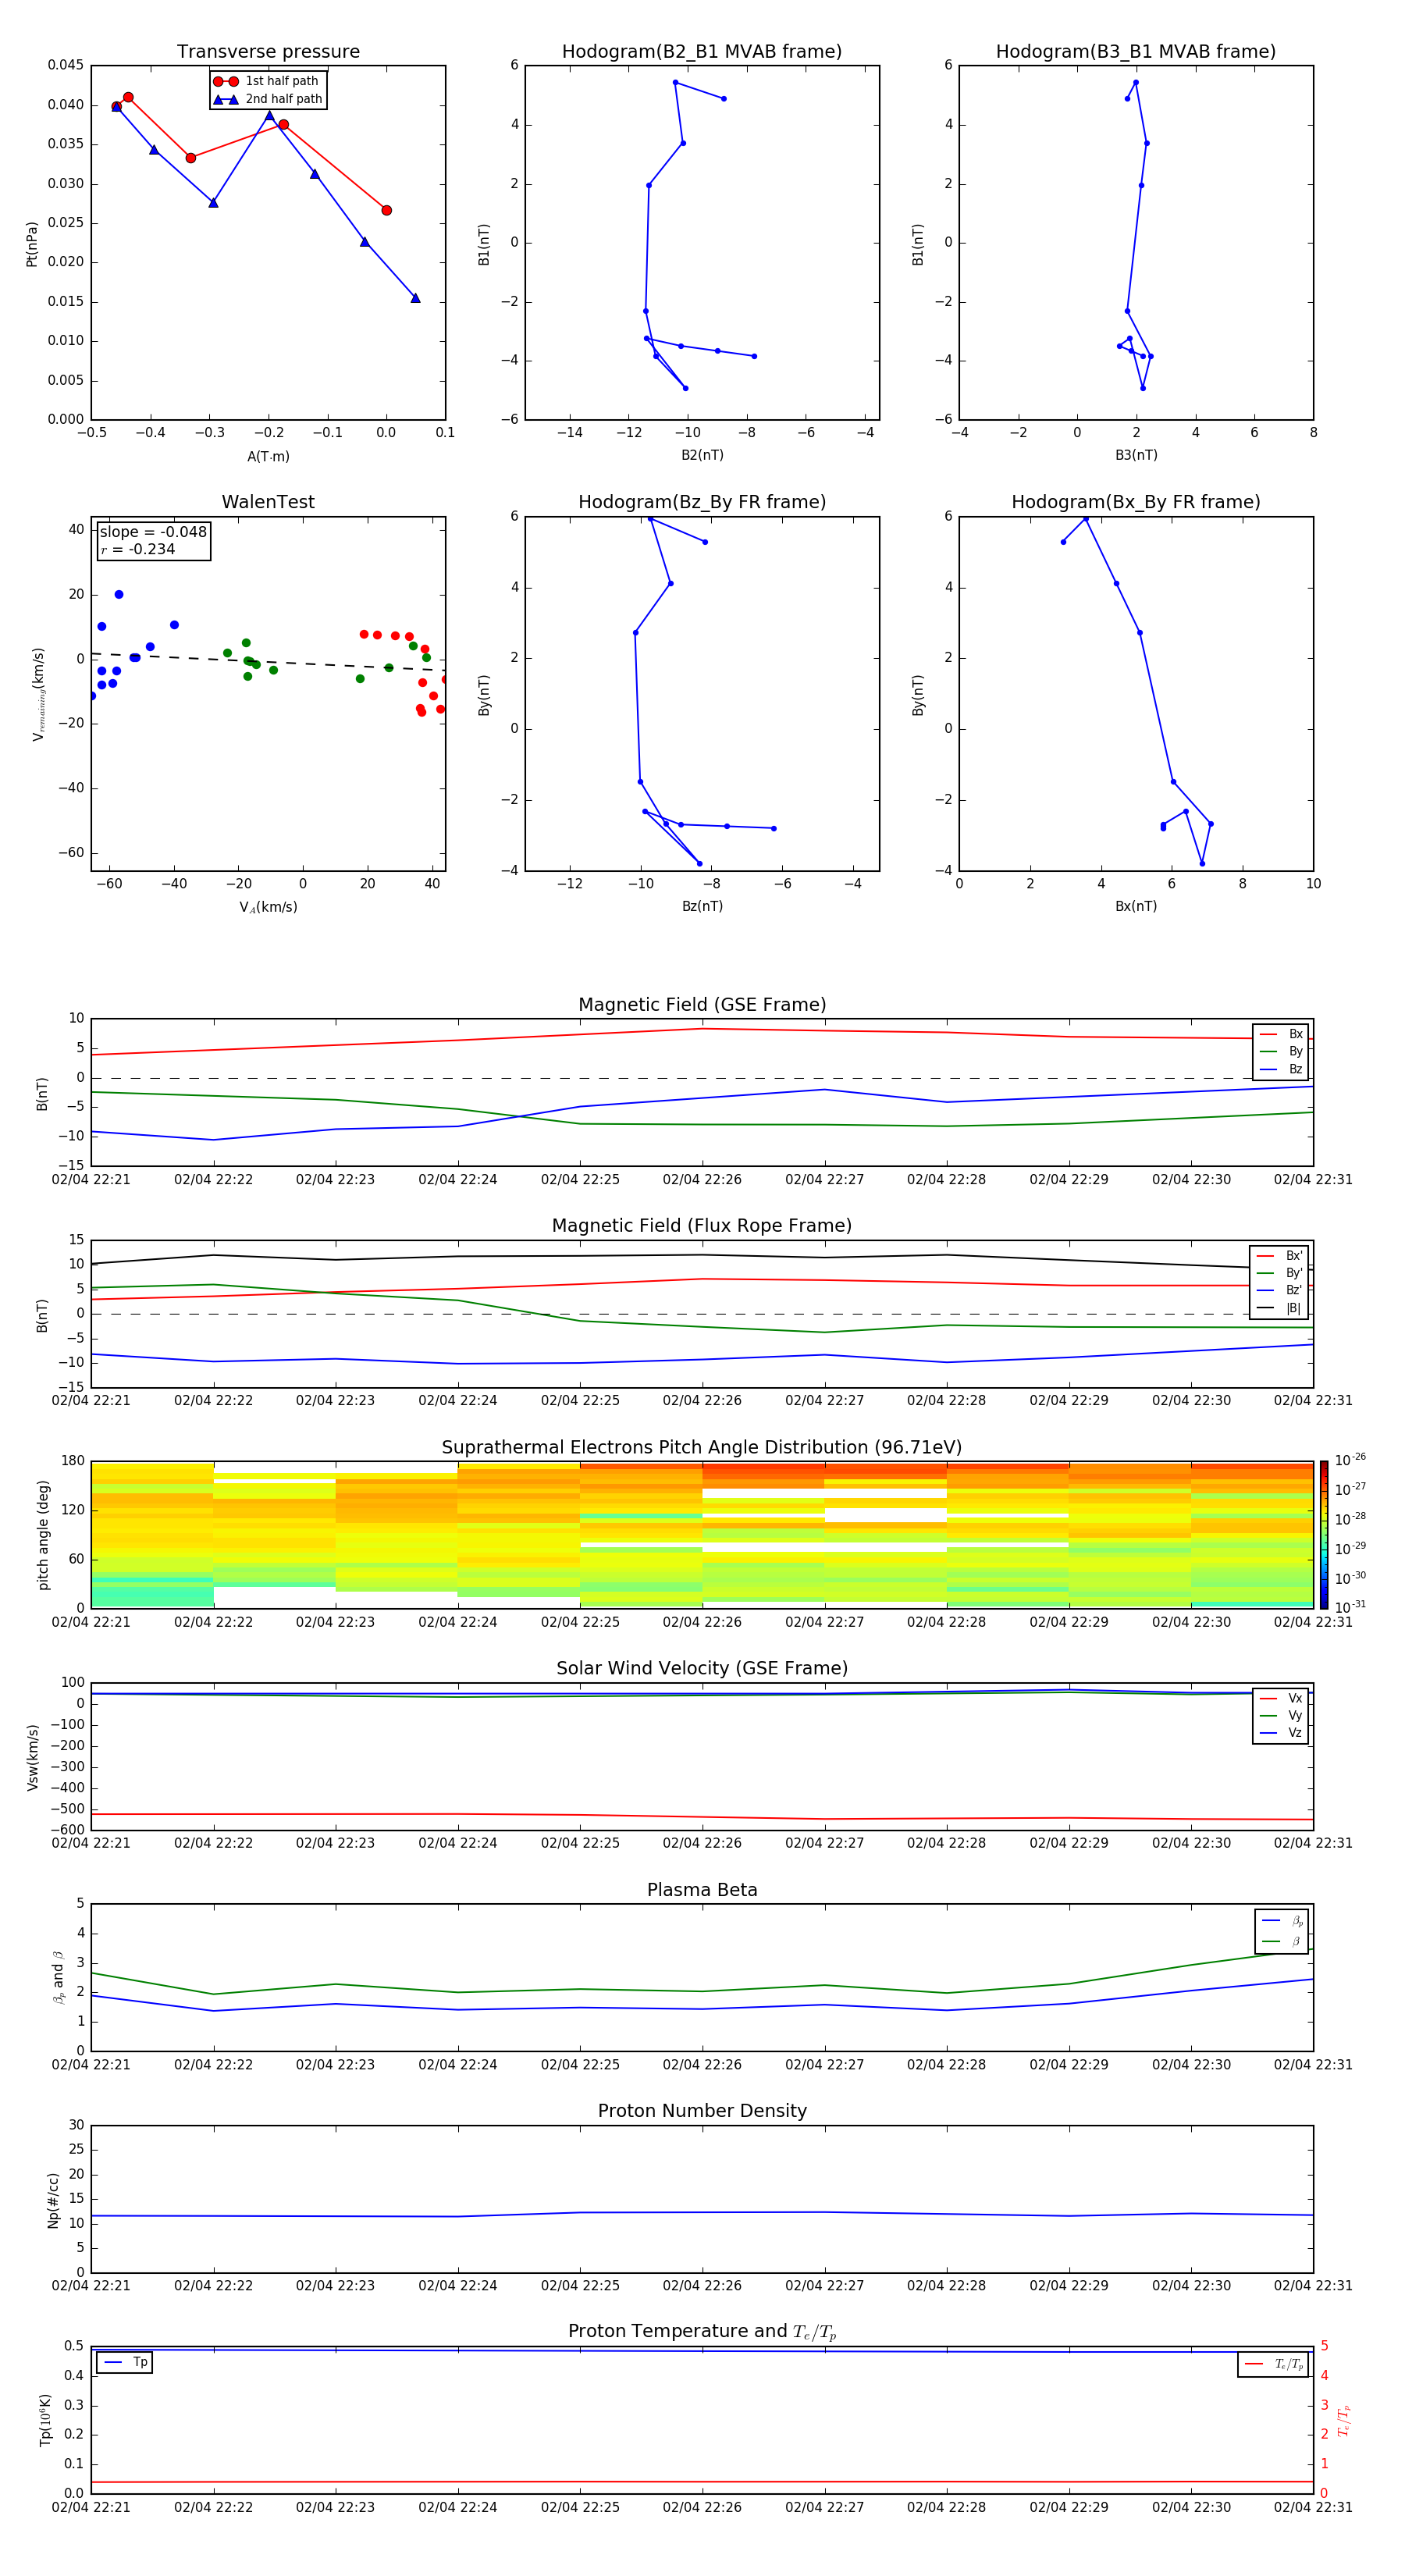Click the 'Vsw(km/s)' y-axis label
1405x2576 pixels.
click(x=32, y=1757)
